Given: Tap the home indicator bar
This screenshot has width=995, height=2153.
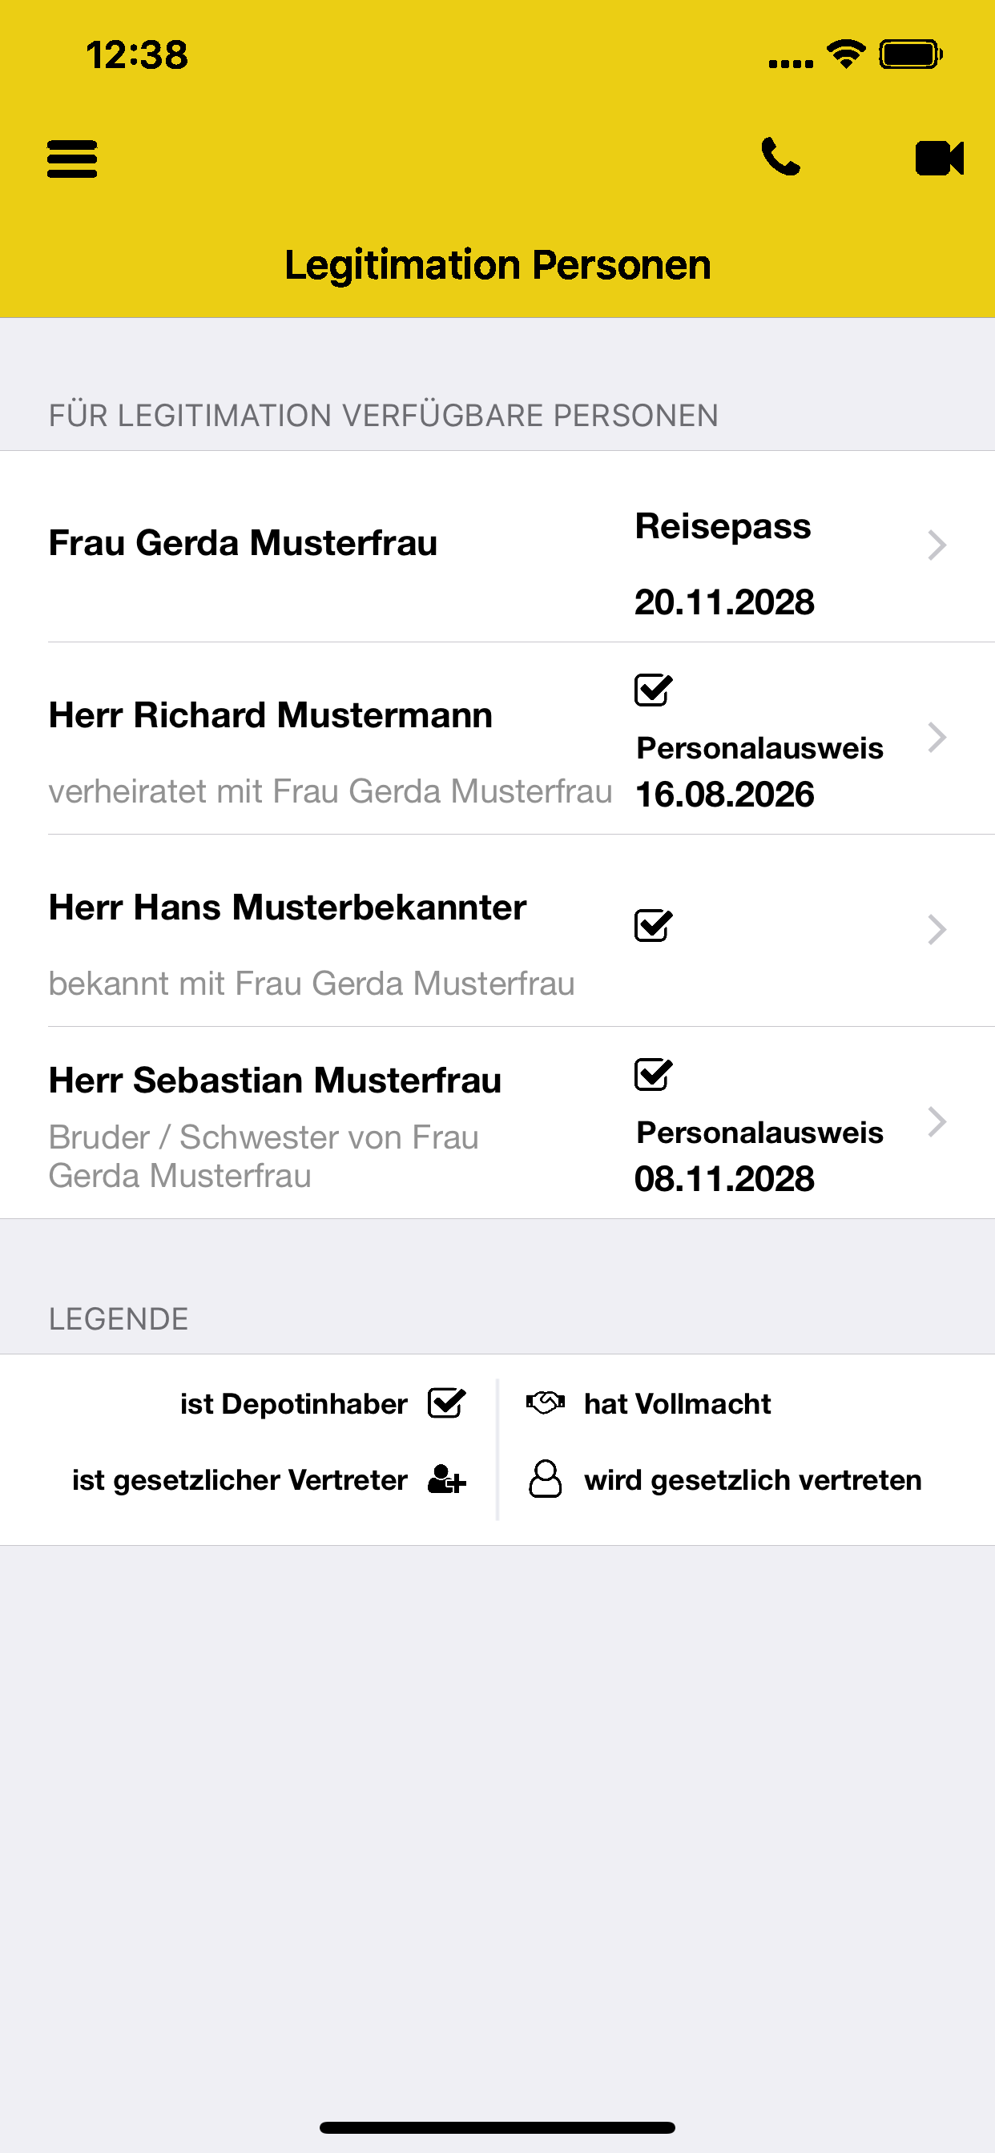Looking at the screenshot, I should click(x=497, y=2127).
